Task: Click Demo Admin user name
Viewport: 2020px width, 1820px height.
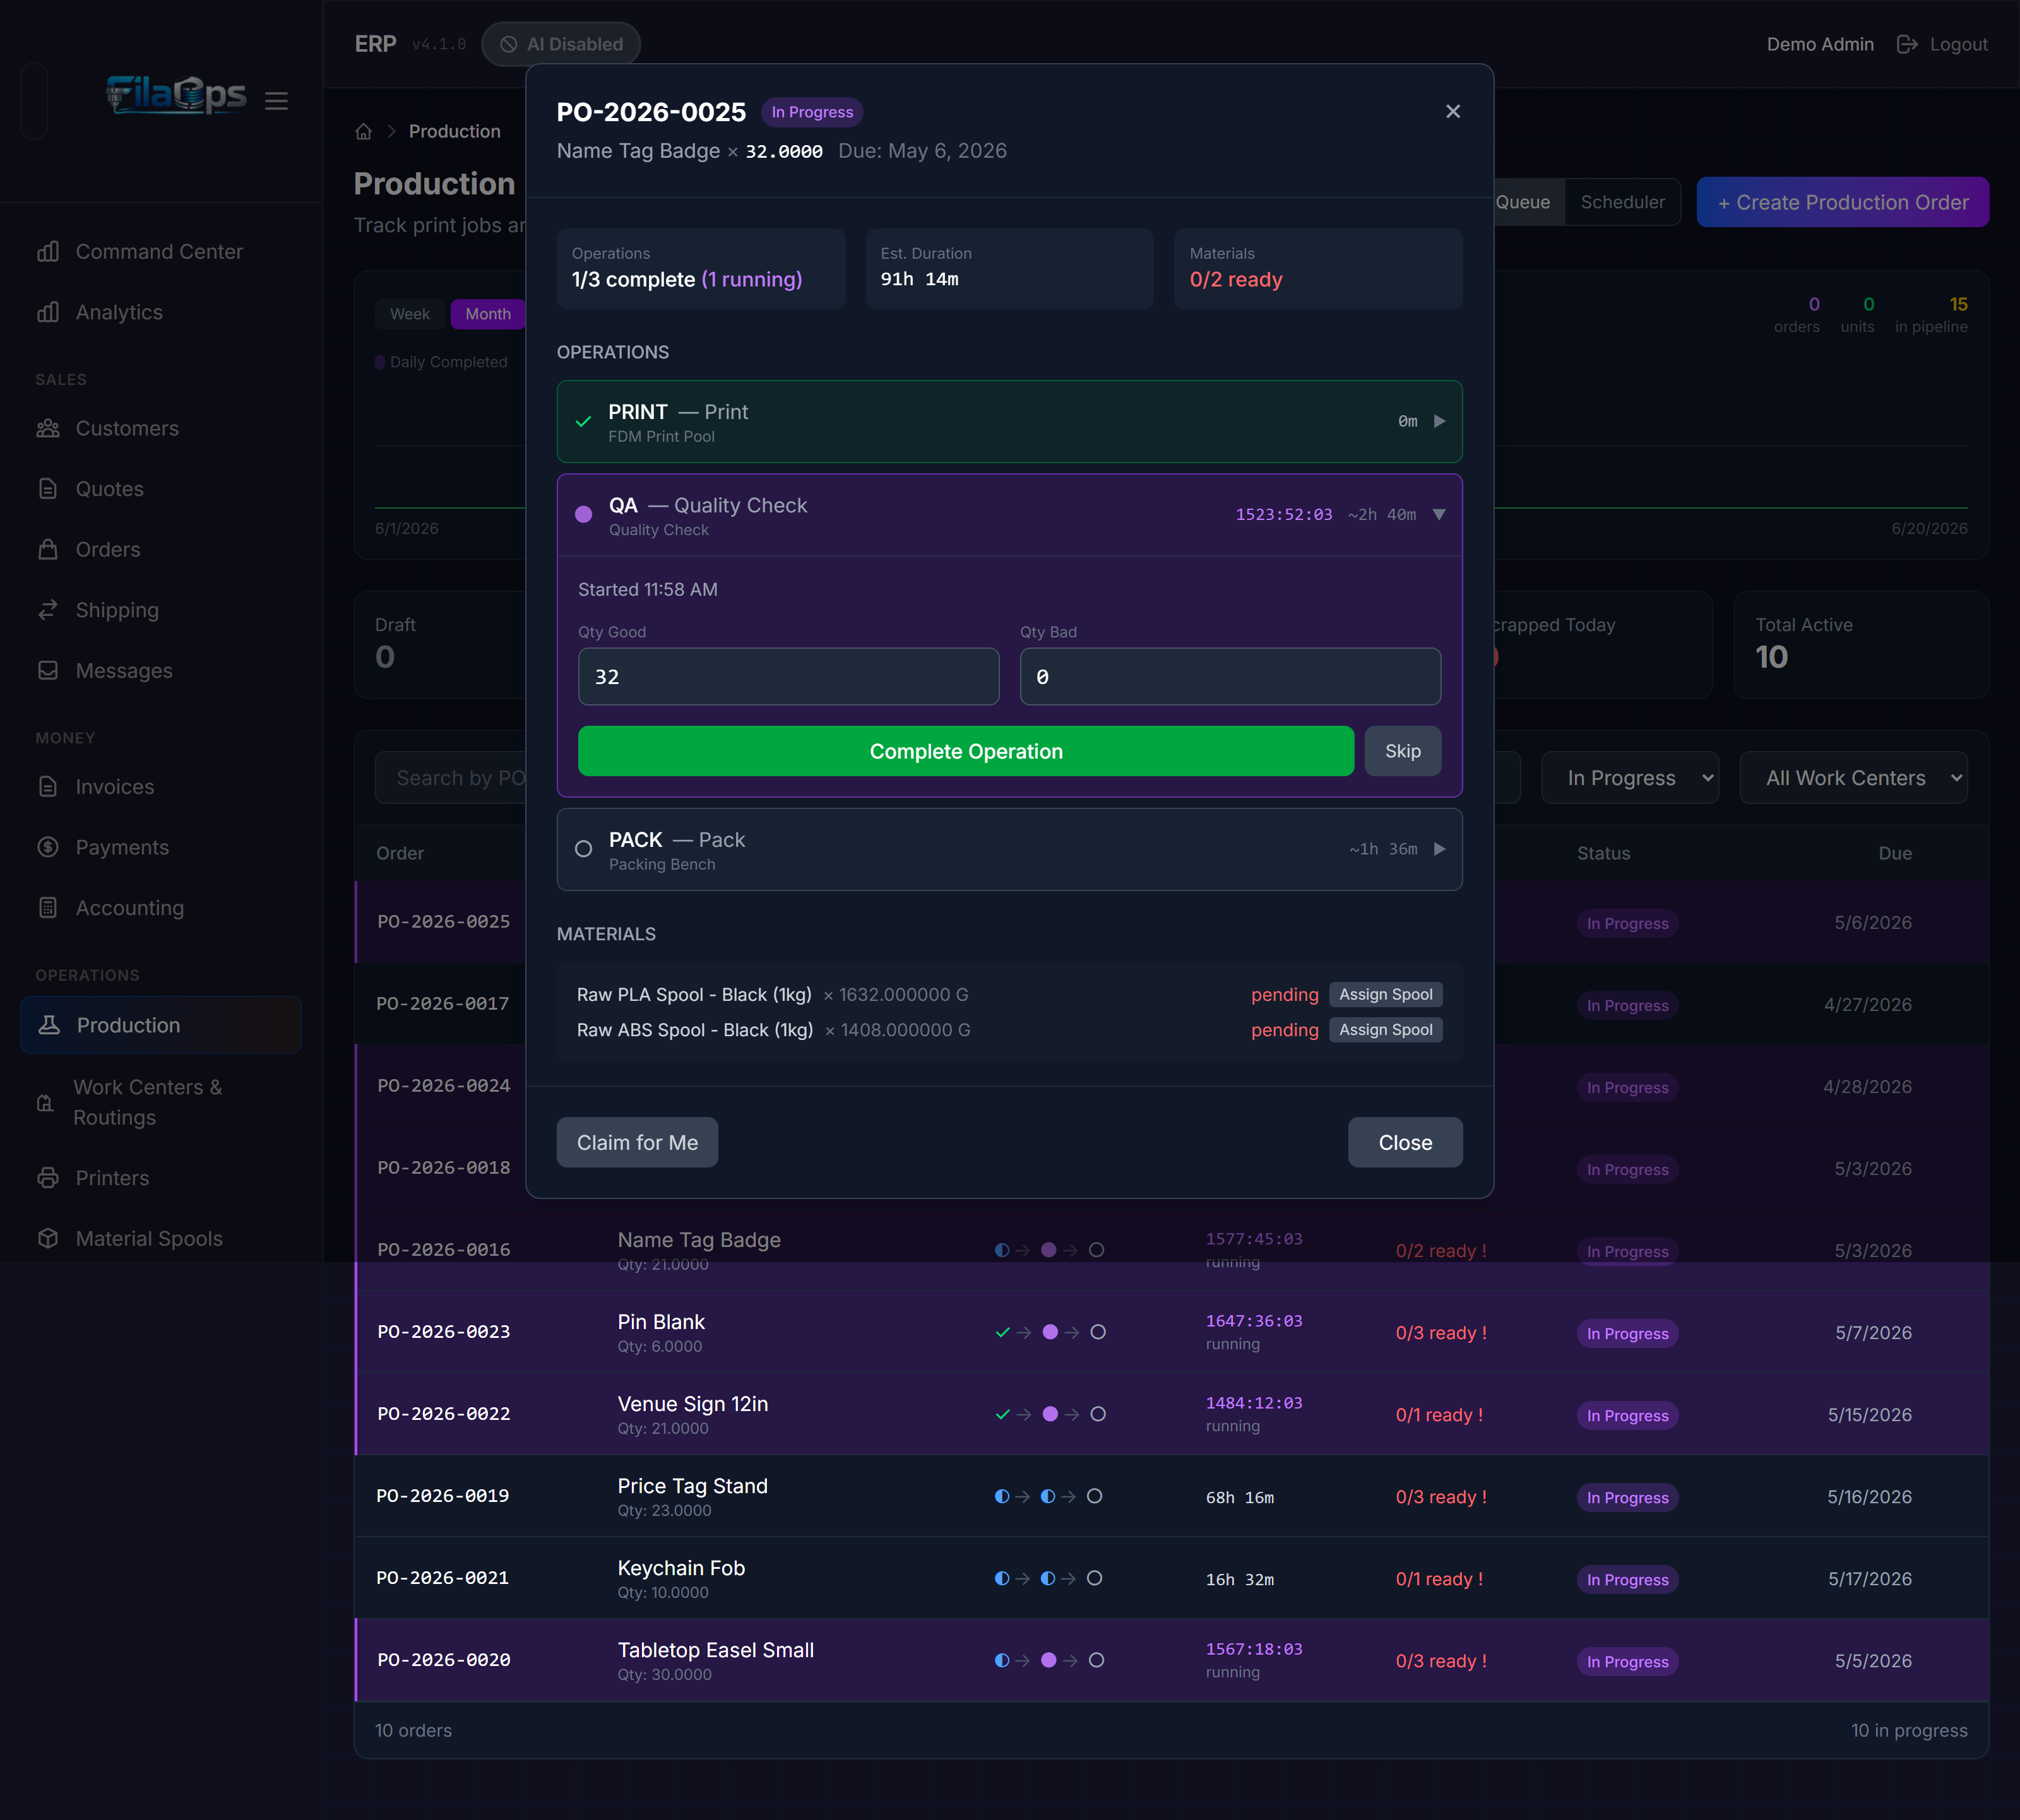Action: point(1820,44)
